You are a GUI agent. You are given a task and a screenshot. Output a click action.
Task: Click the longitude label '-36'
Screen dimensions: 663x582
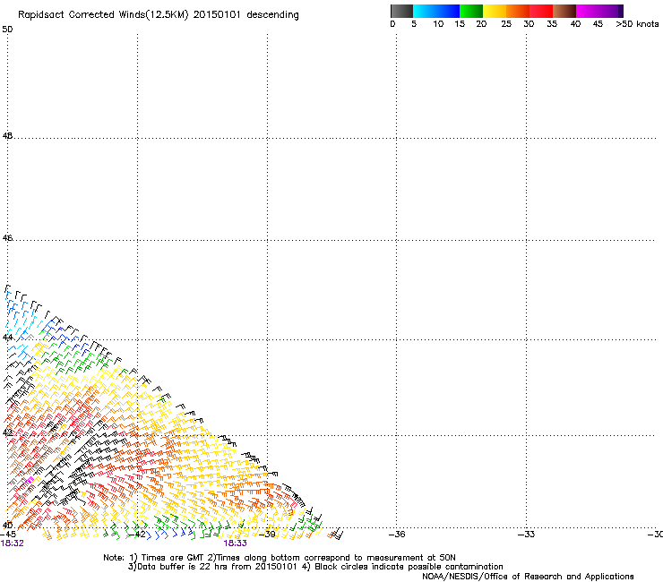click(x=397, y=535)
